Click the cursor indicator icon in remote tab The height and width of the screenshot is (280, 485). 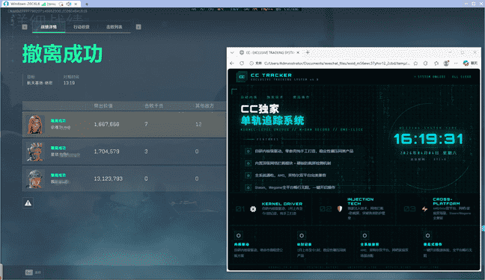pyautogui.click(x=61, y=4)
